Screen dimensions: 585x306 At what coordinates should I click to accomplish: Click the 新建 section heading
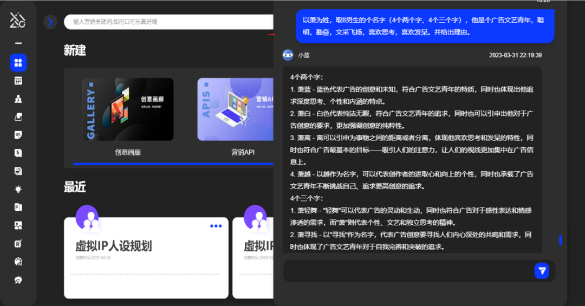pyautogui.click(x=75, y=50)
